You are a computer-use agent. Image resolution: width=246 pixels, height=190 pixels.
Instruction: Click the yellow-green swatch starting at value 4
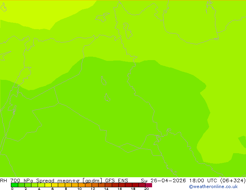tap(41, 185)
